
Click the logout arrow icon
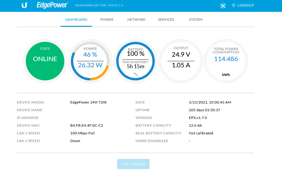click(x=233, y=5)
